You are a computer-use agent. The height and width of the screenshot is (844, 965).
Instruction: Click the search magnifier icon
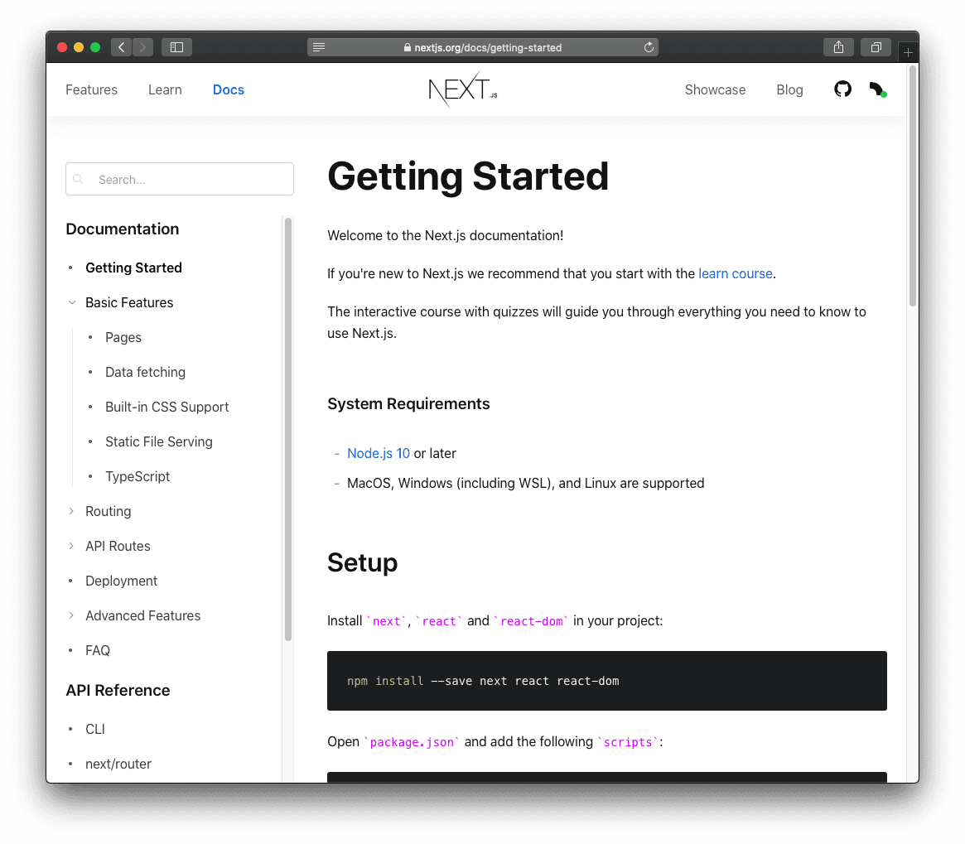click(x=78, y=179)
